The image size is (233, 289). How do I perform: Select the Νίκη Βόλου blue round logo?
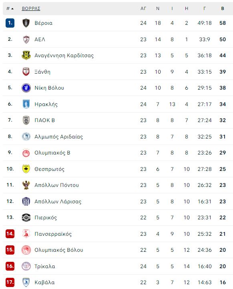pyautogui.click(x=26, y=88)
